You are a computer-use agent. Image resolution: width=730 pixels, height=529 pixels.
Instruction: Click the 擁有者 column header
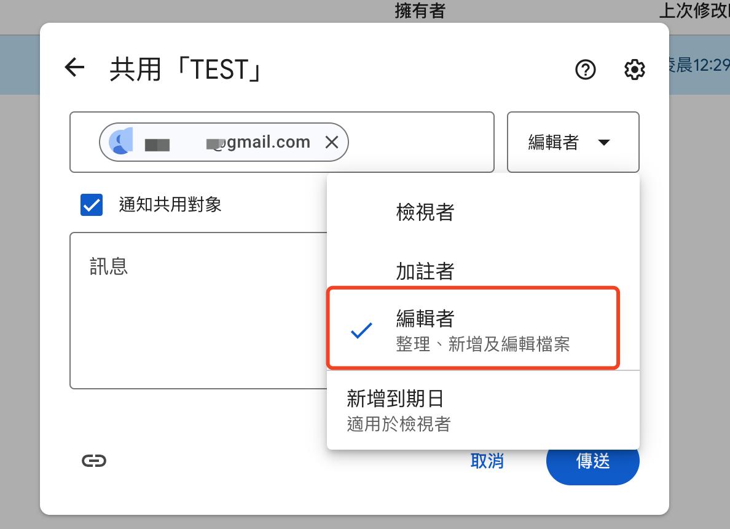click(x=420, y=10)
